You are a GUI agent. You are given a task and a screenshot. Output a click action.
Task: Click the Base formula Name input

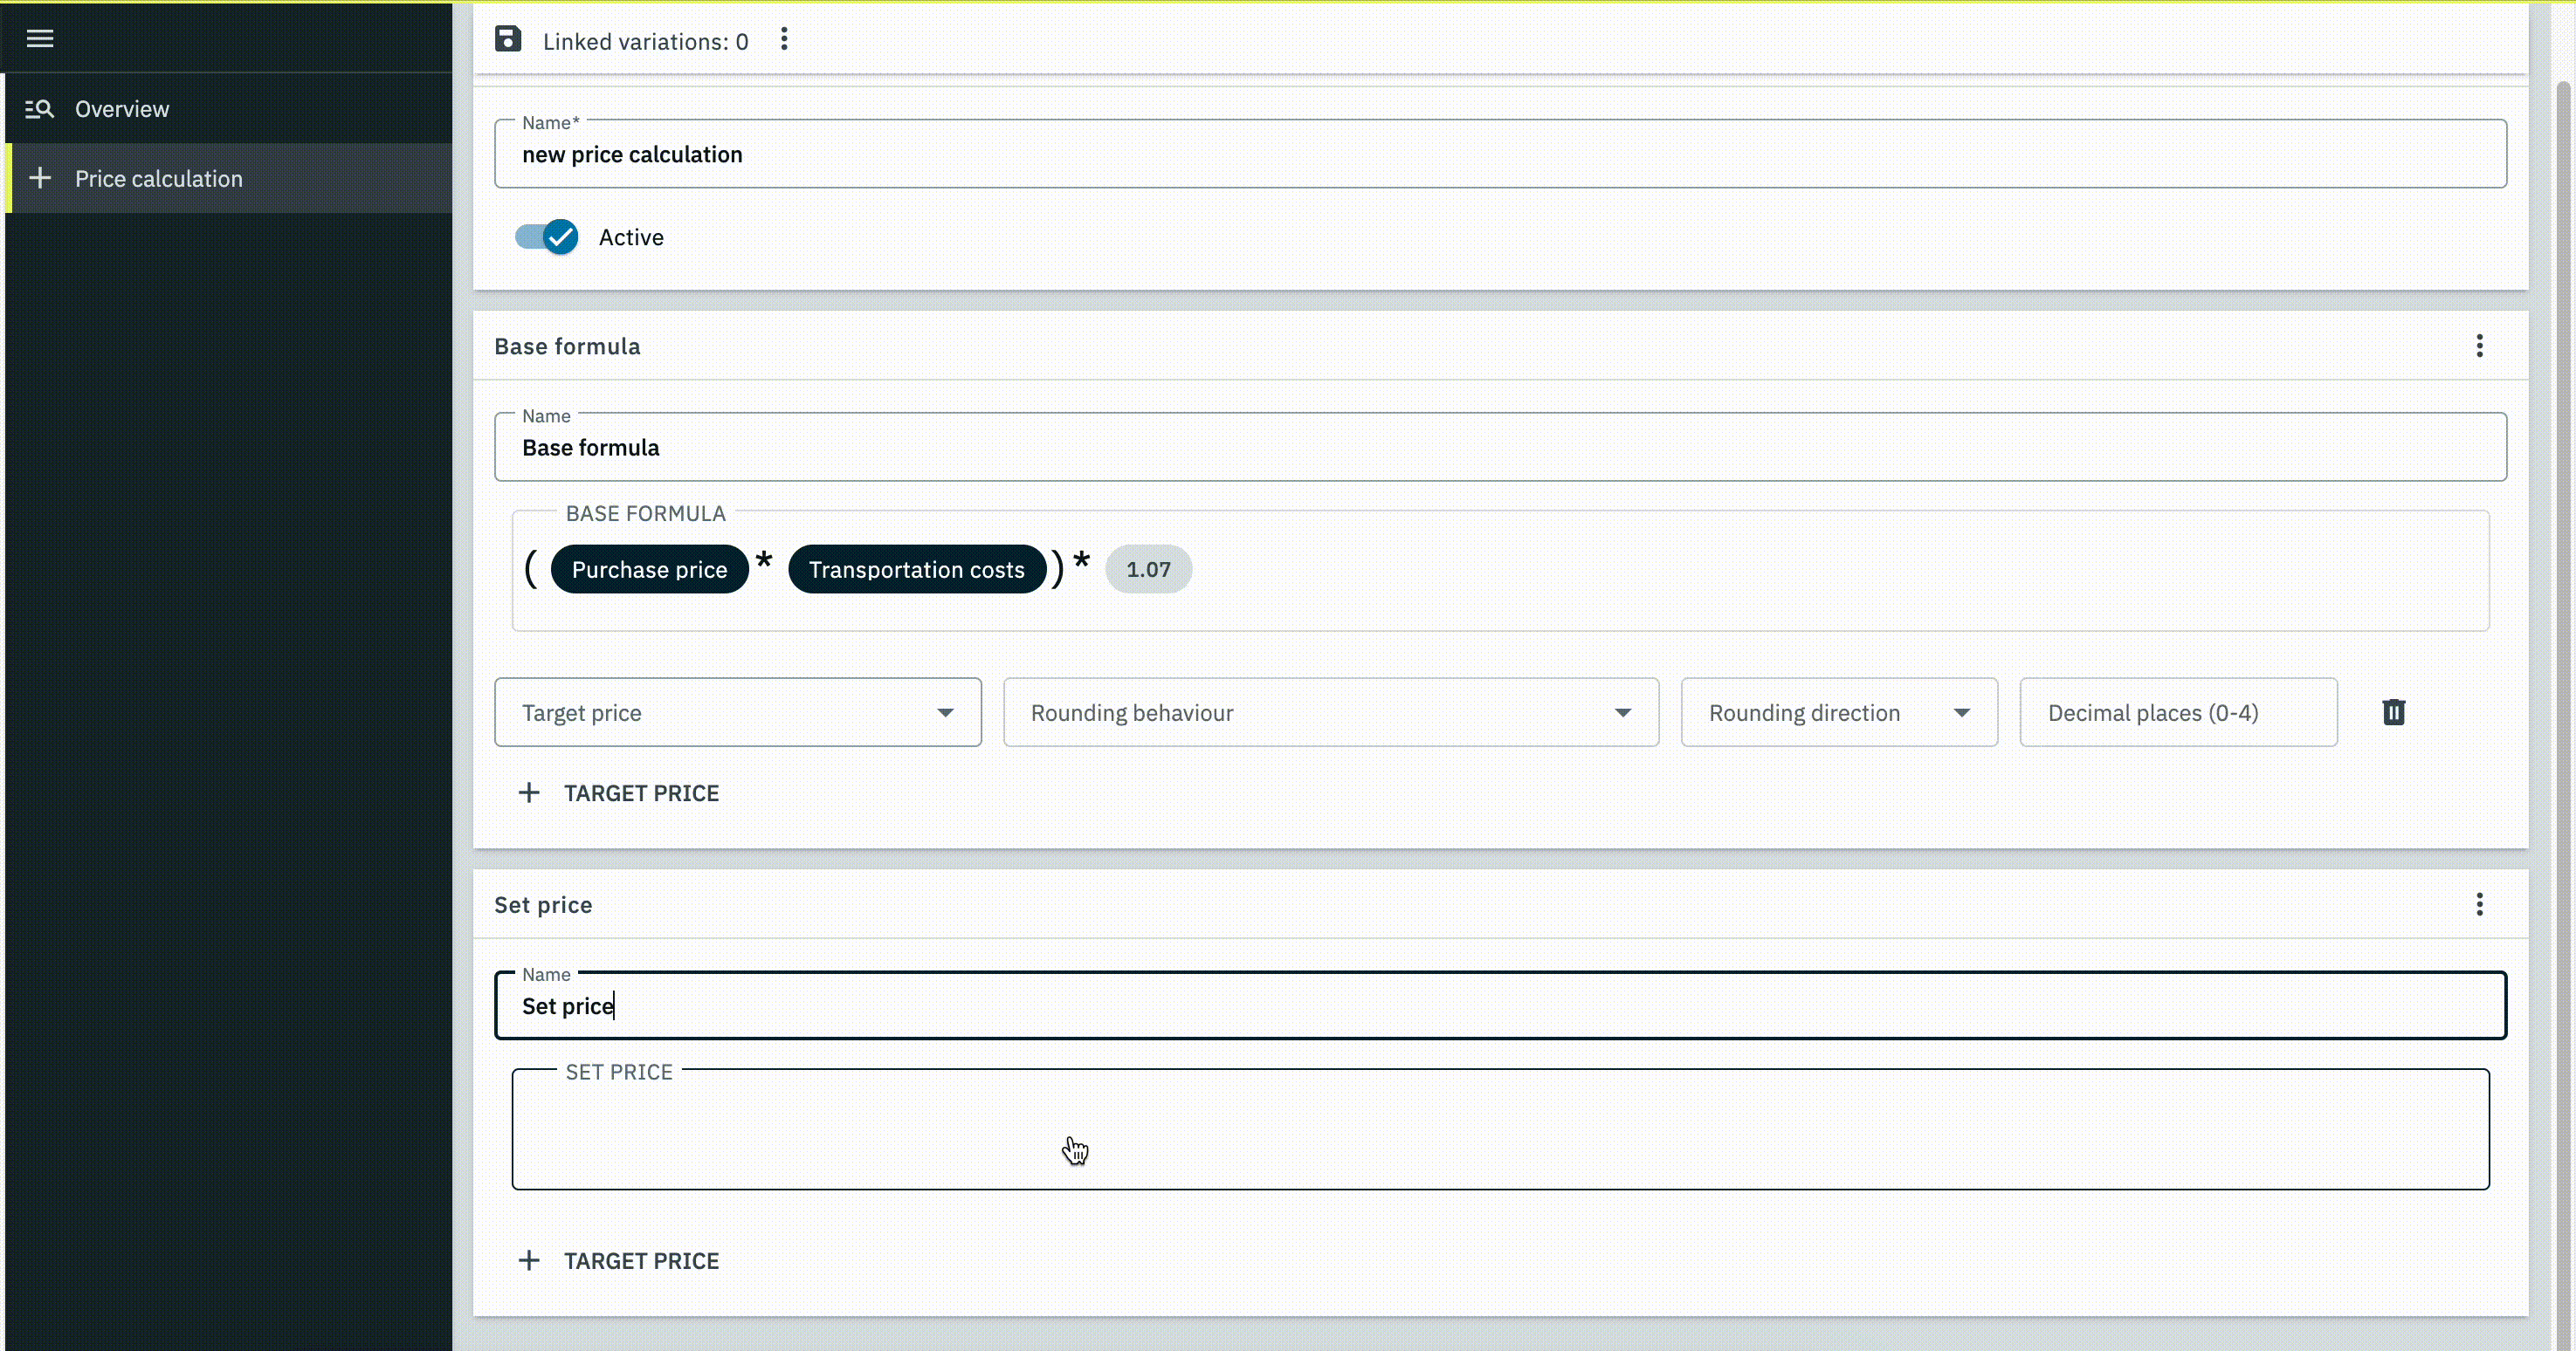[1500, 447]
